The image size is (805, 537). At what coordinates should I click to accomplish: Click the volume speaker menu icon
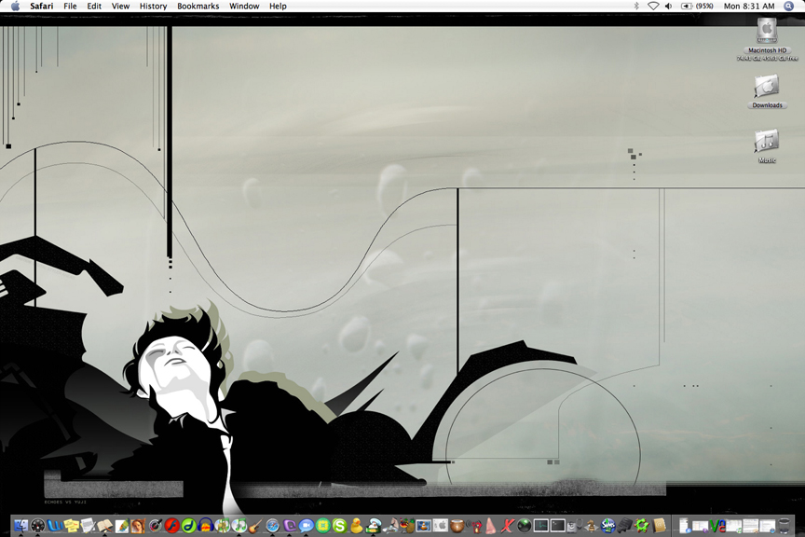[668, 7]
